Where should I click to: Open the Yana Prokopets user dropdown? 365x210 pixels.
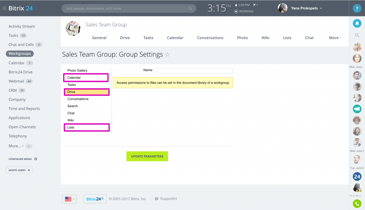pos(306,8)
